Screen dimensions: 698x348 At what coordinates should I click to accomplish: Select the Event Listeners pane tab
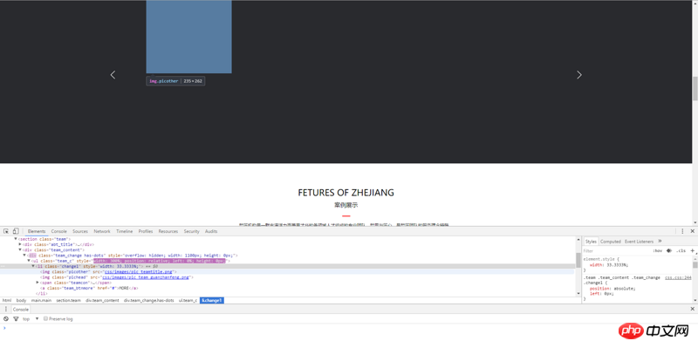pyautogui.click(x=639, y=242)
